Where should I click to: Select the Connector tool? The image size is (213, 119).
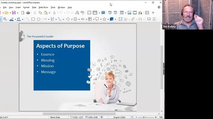[60, 19]
